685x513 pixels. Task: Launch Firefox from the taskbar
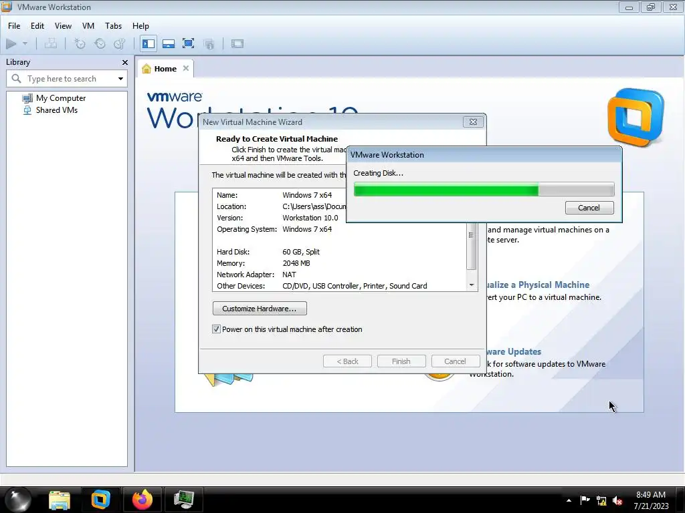coord(142,500)
